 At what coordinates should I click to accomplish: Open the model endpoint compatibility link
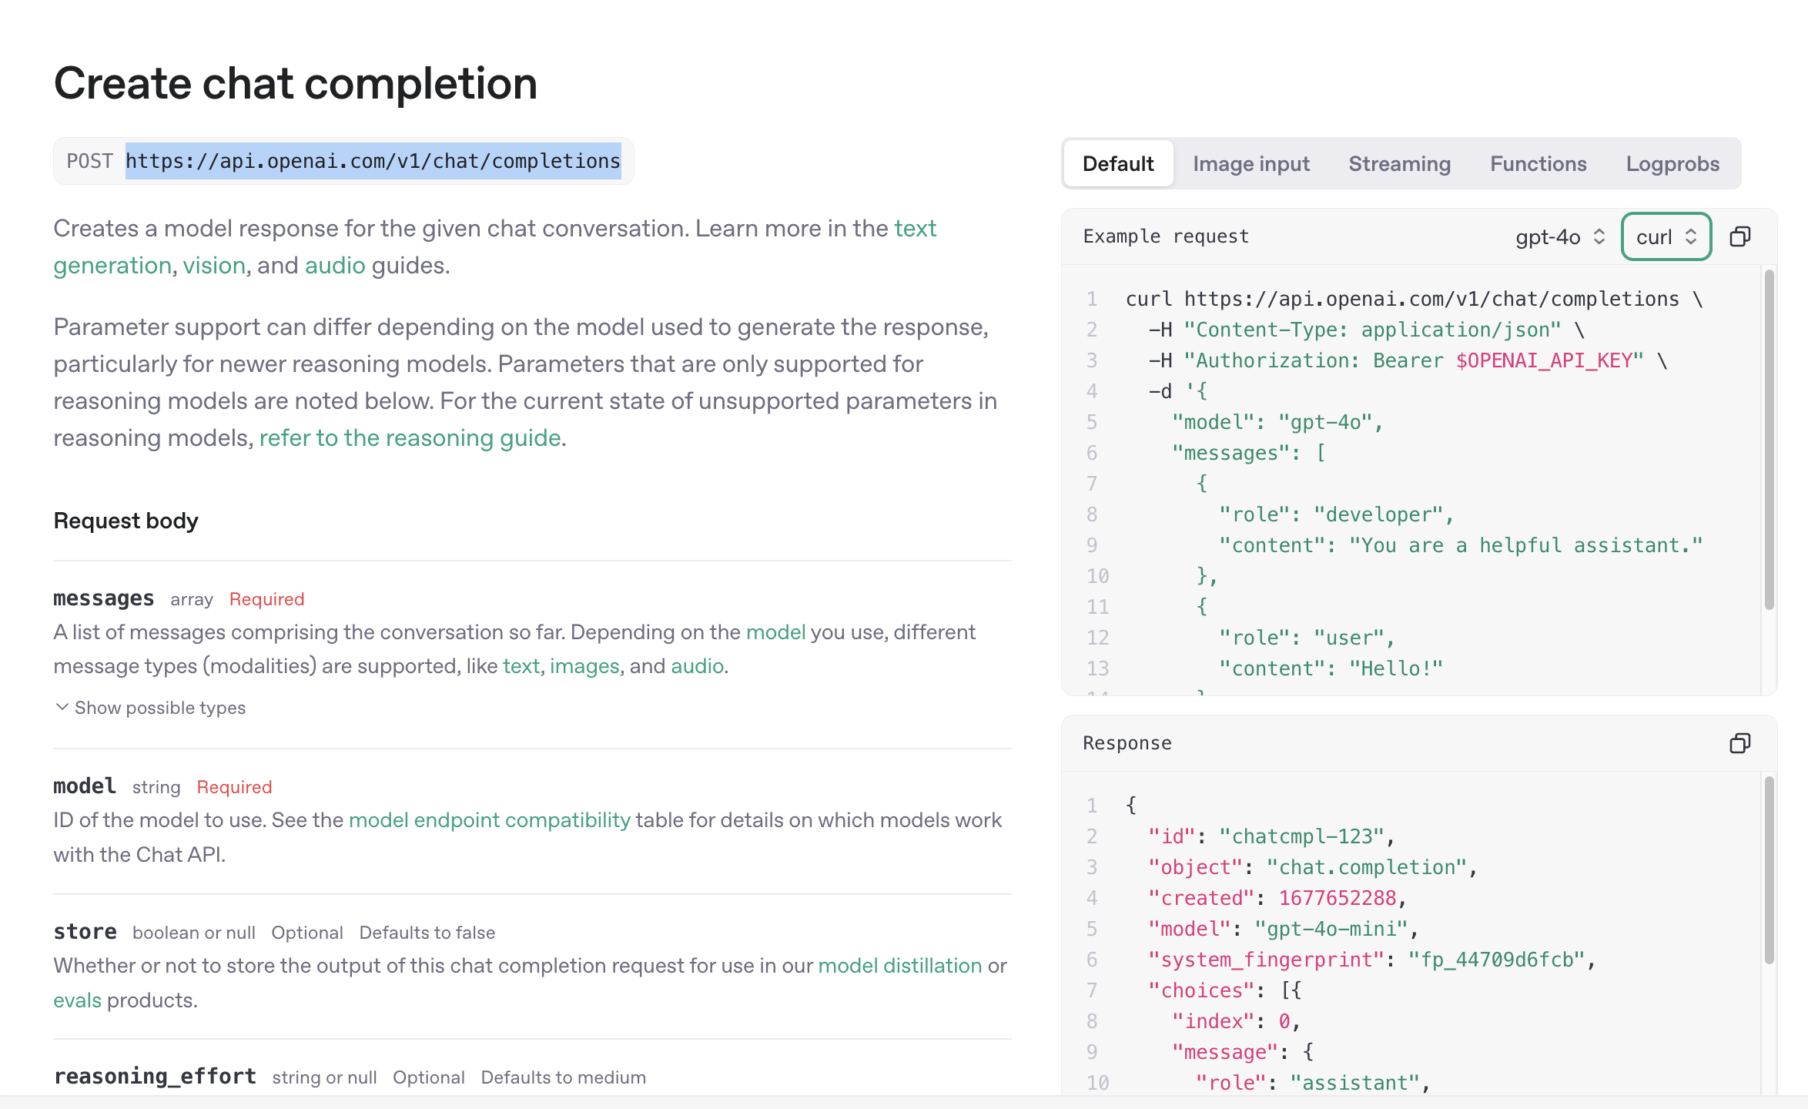(x=490, y=820)
